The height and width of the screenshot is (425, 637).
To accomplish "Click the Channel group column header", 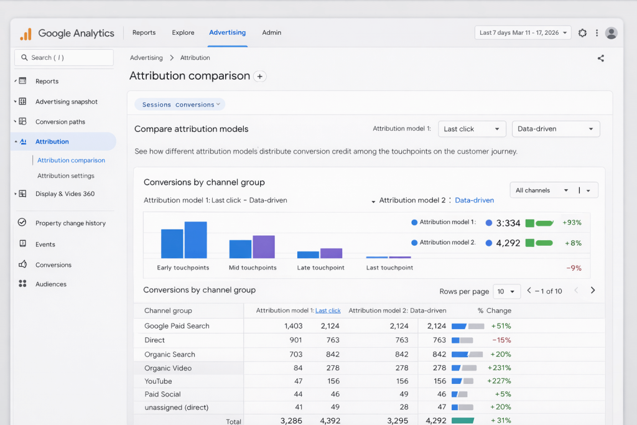I will coord(168,311).
